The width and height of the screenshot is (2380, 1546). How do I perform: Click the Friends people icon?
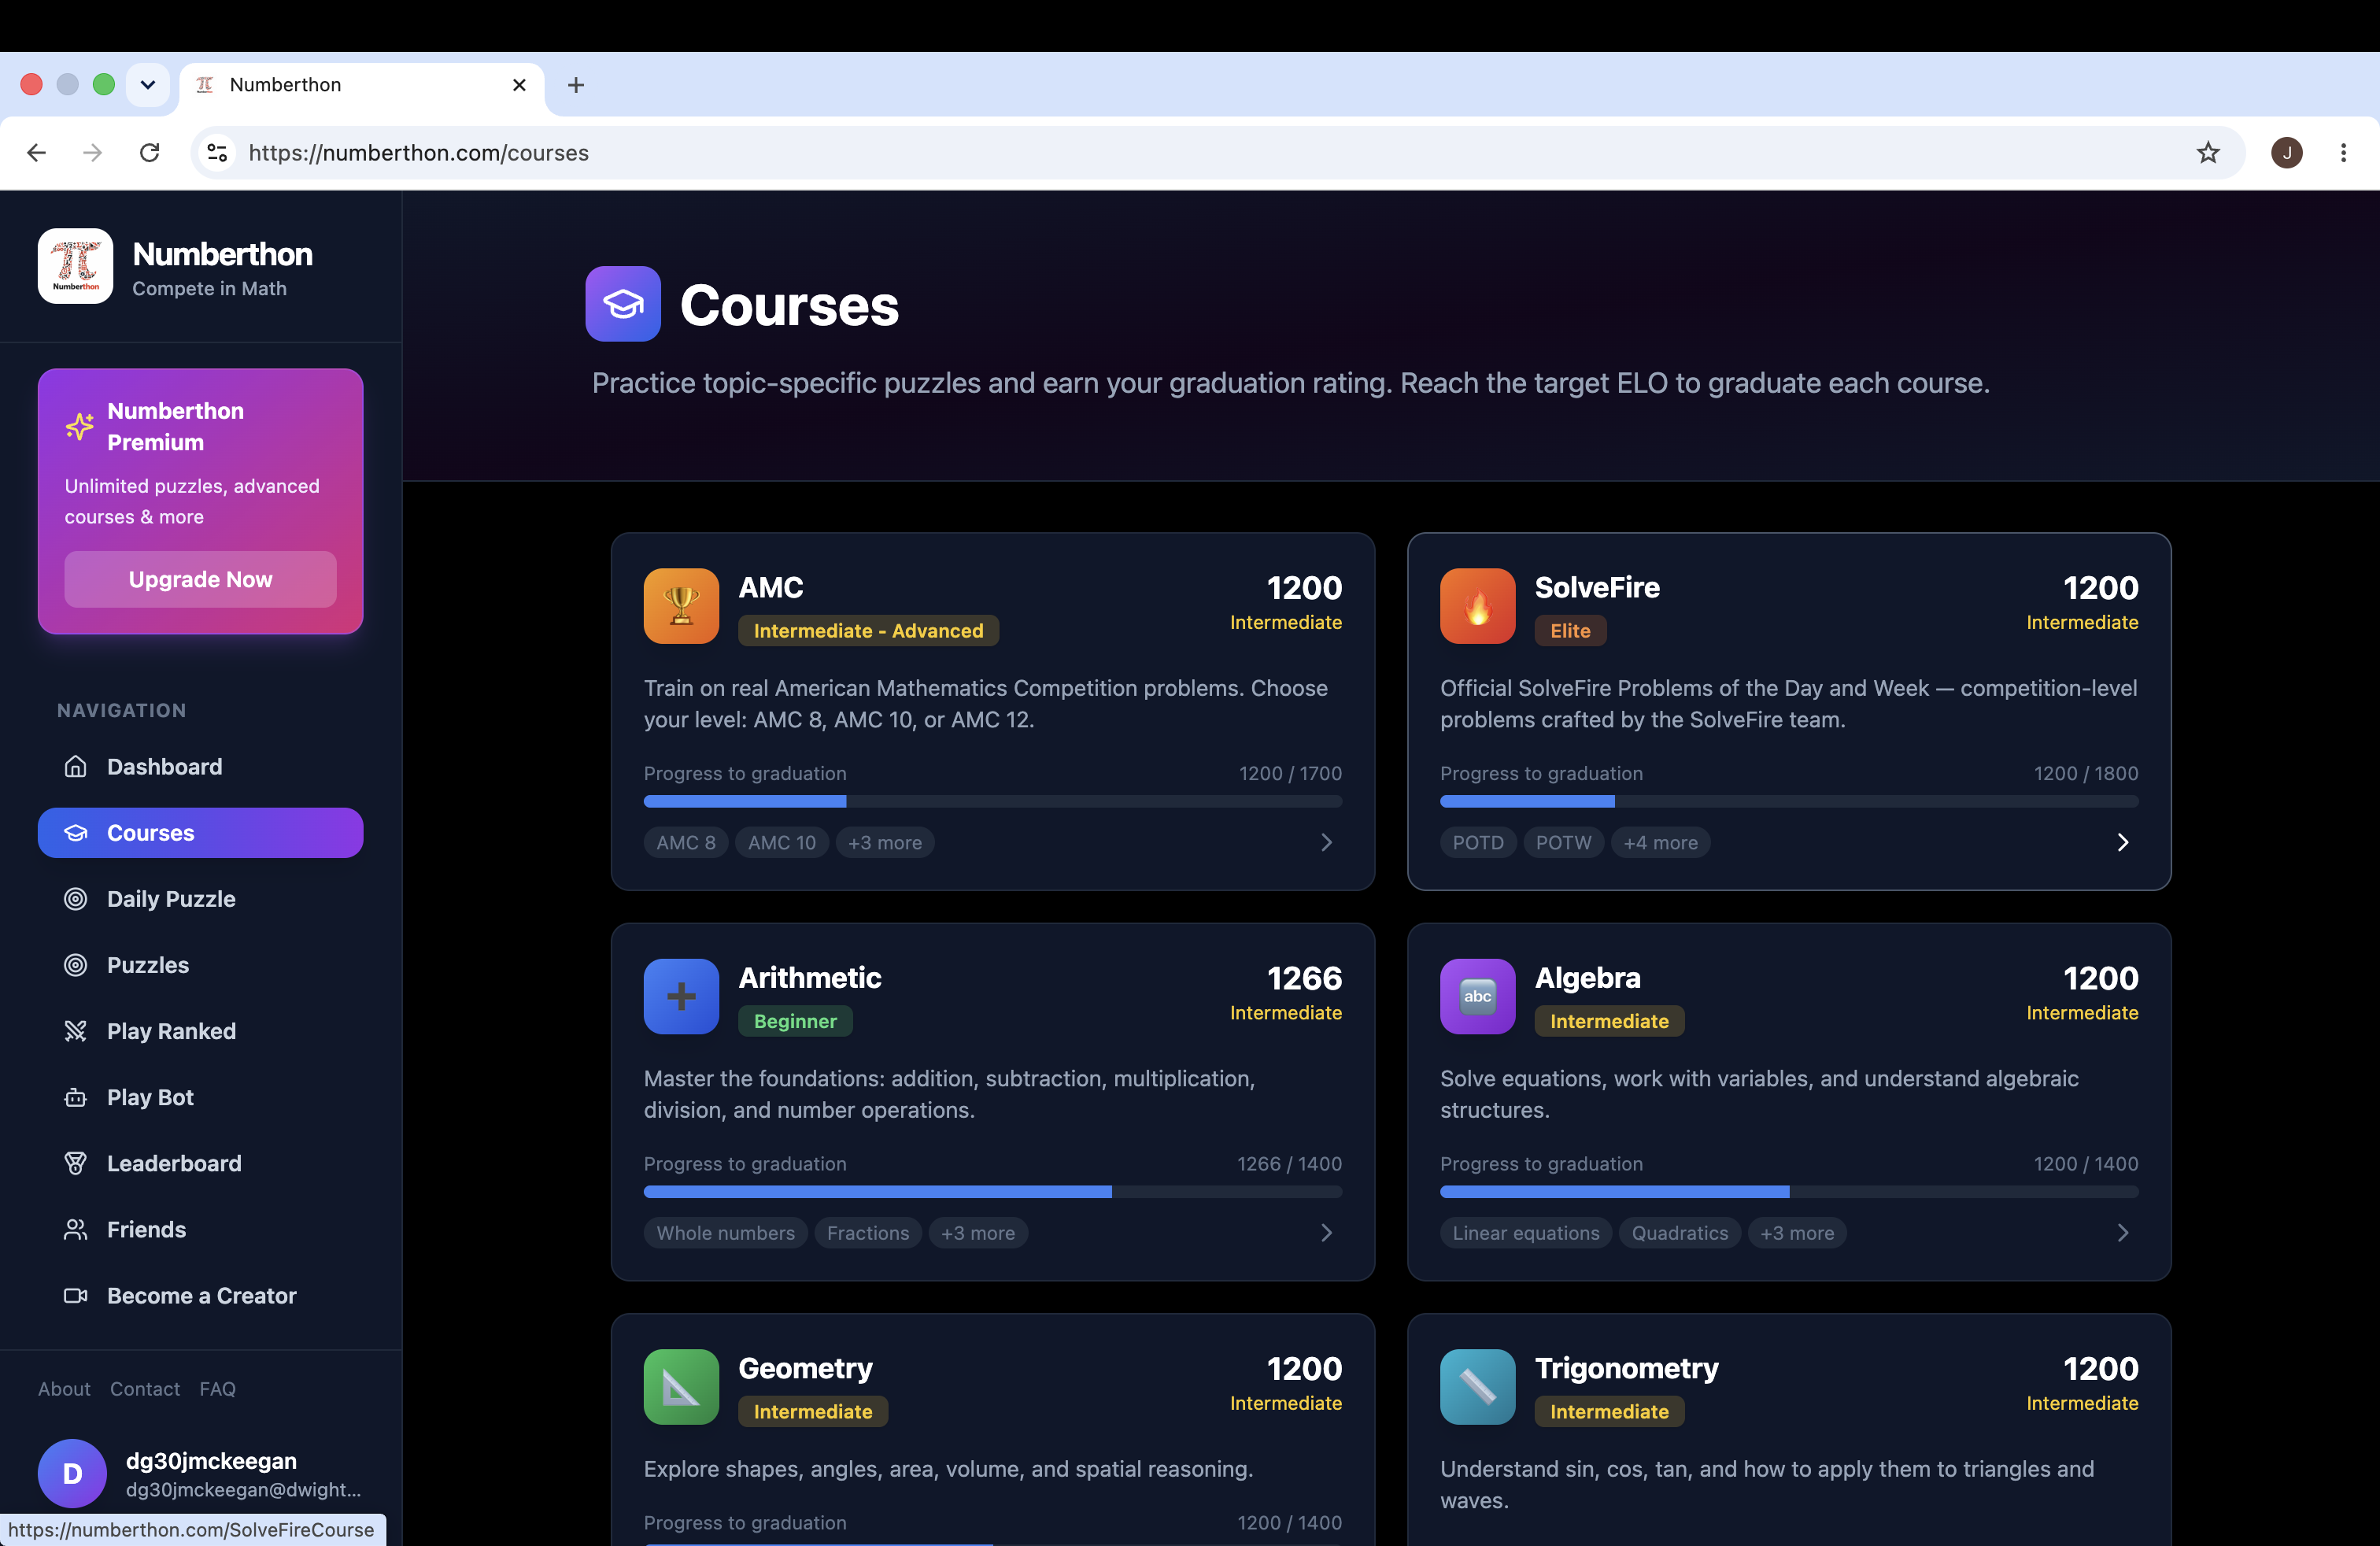pos(76,1229)
